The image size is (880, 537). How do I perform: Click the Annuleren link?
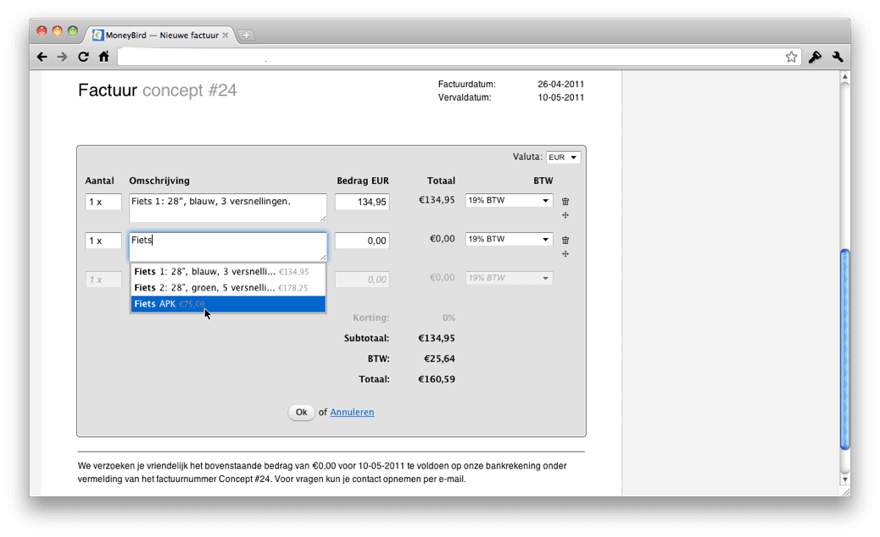352,412
